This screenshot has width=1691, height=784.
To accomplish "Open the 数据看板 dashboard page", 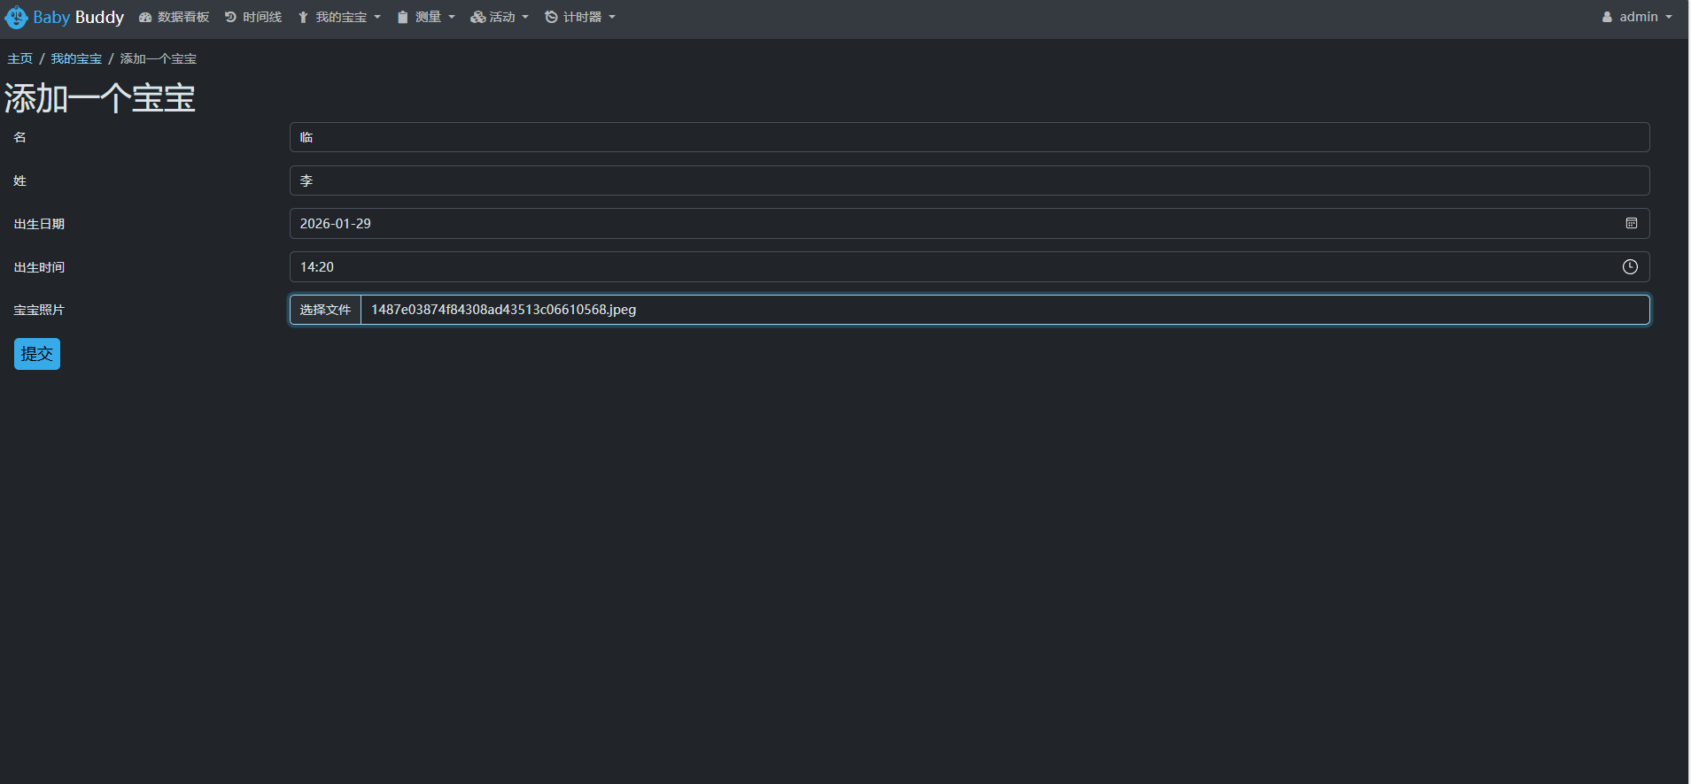I will [175, 18].
